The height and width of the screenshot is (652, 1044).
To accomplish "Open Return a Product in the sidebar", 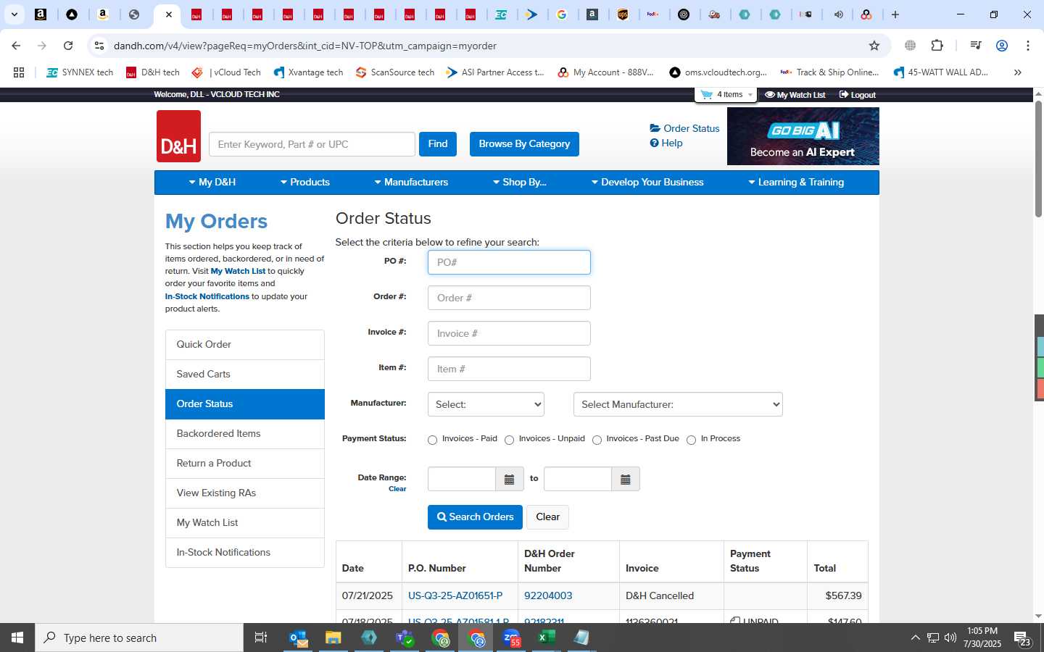I will (245, 464).
